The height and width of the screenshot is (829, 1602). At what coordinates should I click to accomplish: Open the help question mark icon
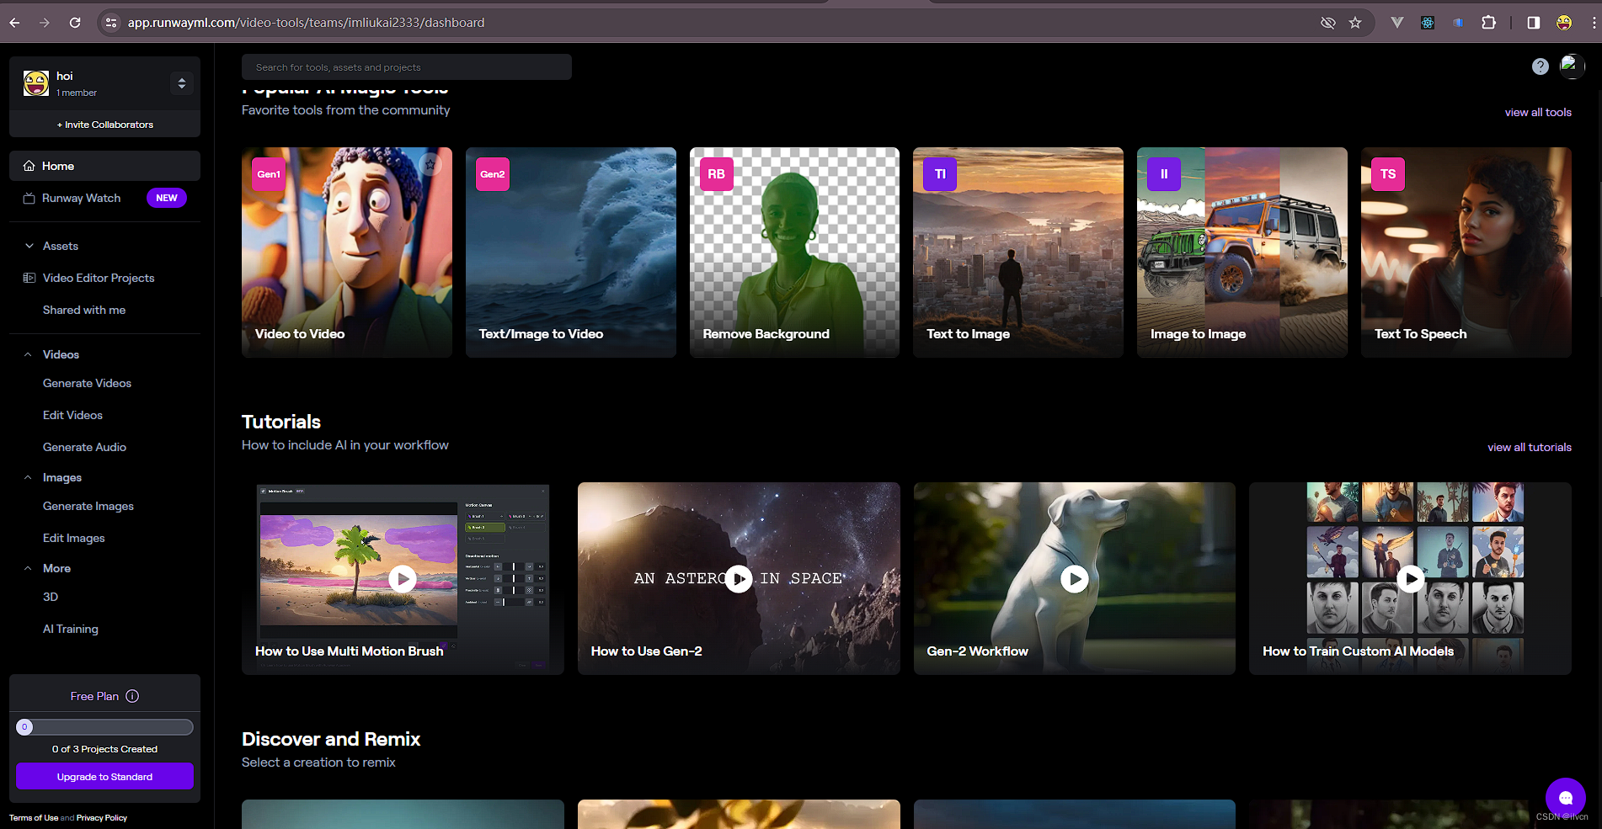click(x=1540, y=66)
